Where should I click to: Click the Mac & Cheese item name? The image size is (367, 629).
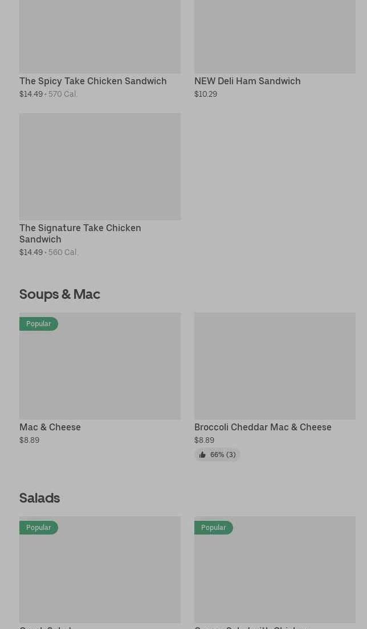click(50, 427)
